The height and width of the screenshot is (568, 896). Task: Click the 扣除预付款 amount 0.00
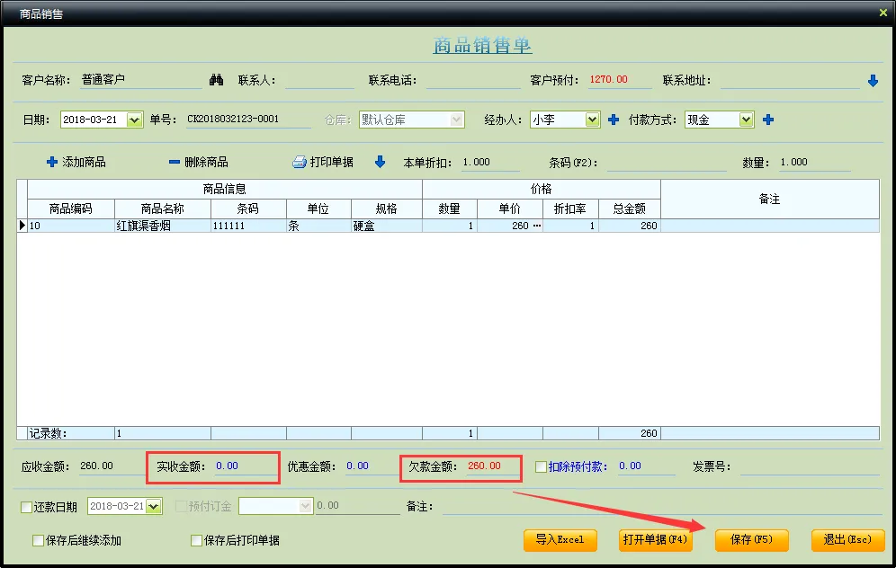(646, 466)
